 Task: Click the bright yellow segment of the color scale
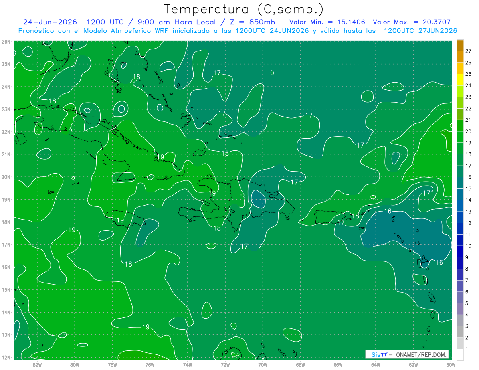[460, 80]
